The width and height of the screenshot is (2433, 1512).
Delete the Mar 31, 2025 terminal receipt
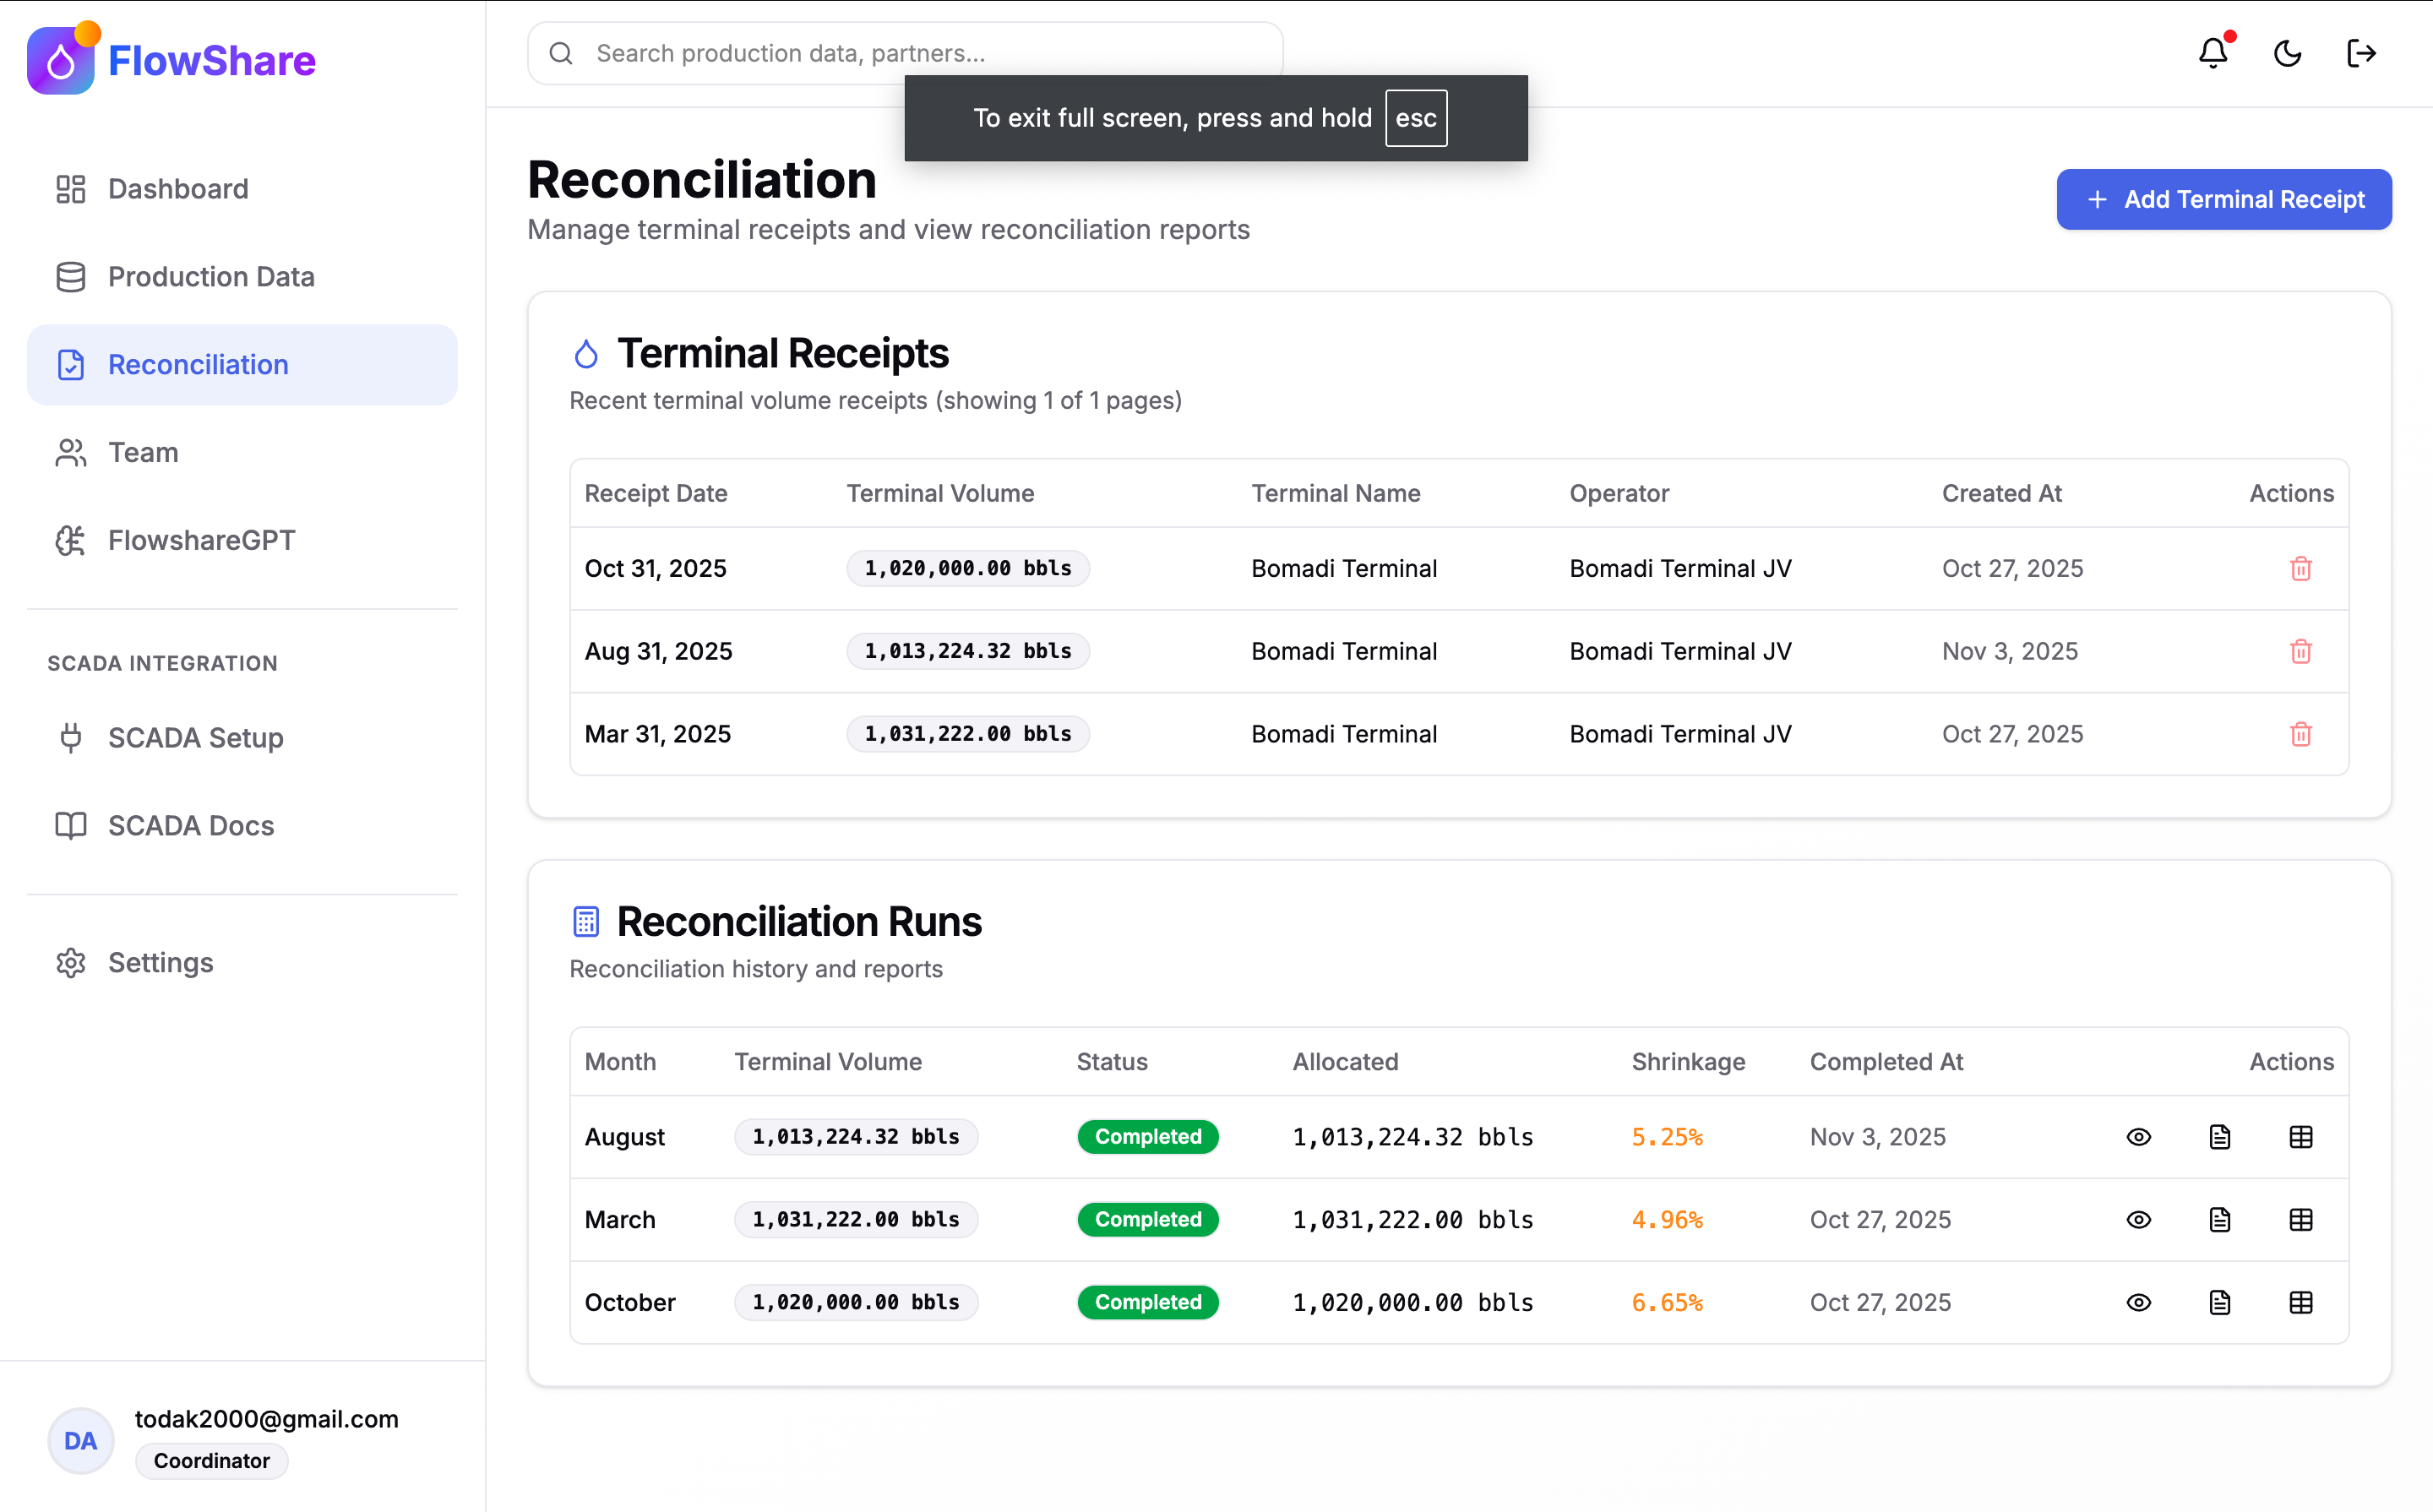pyautogui.click(x=2300, y=735)
